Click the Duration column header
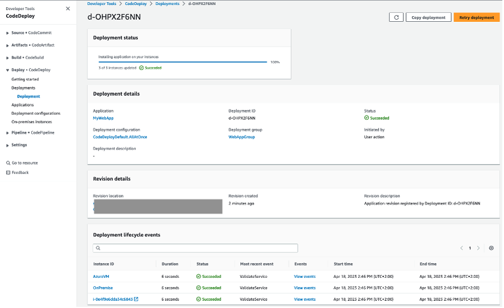Viewport: 504px width, 308px height. 170,265
